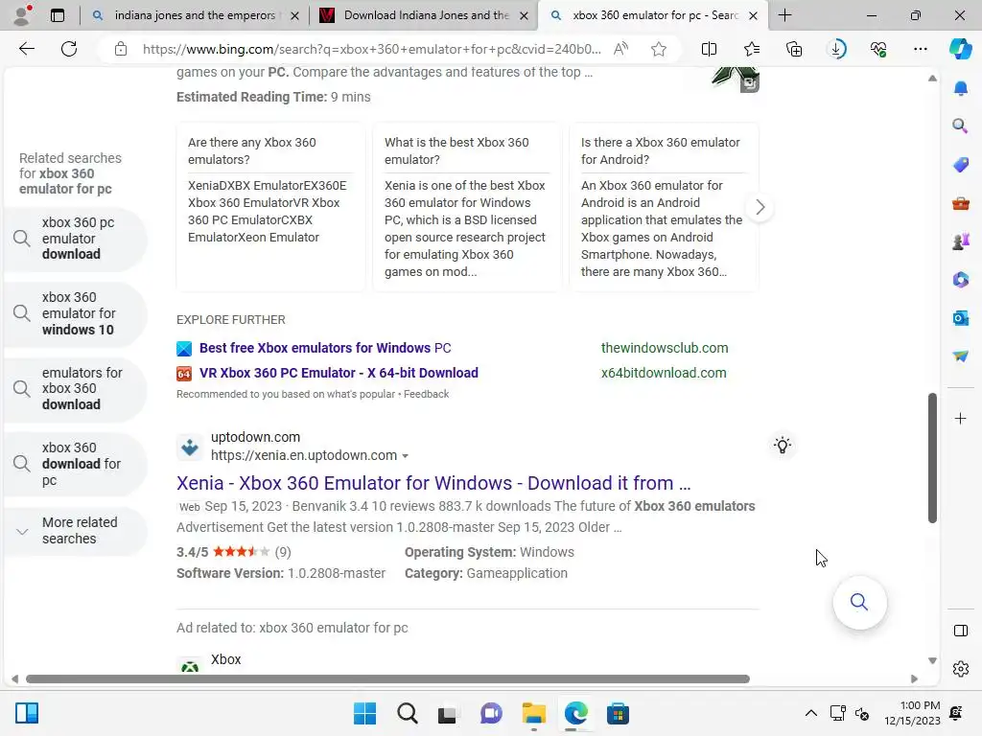Show next question card with right chevron
Viewport: 982px width, 736px height.
click(x=760, y=207)
